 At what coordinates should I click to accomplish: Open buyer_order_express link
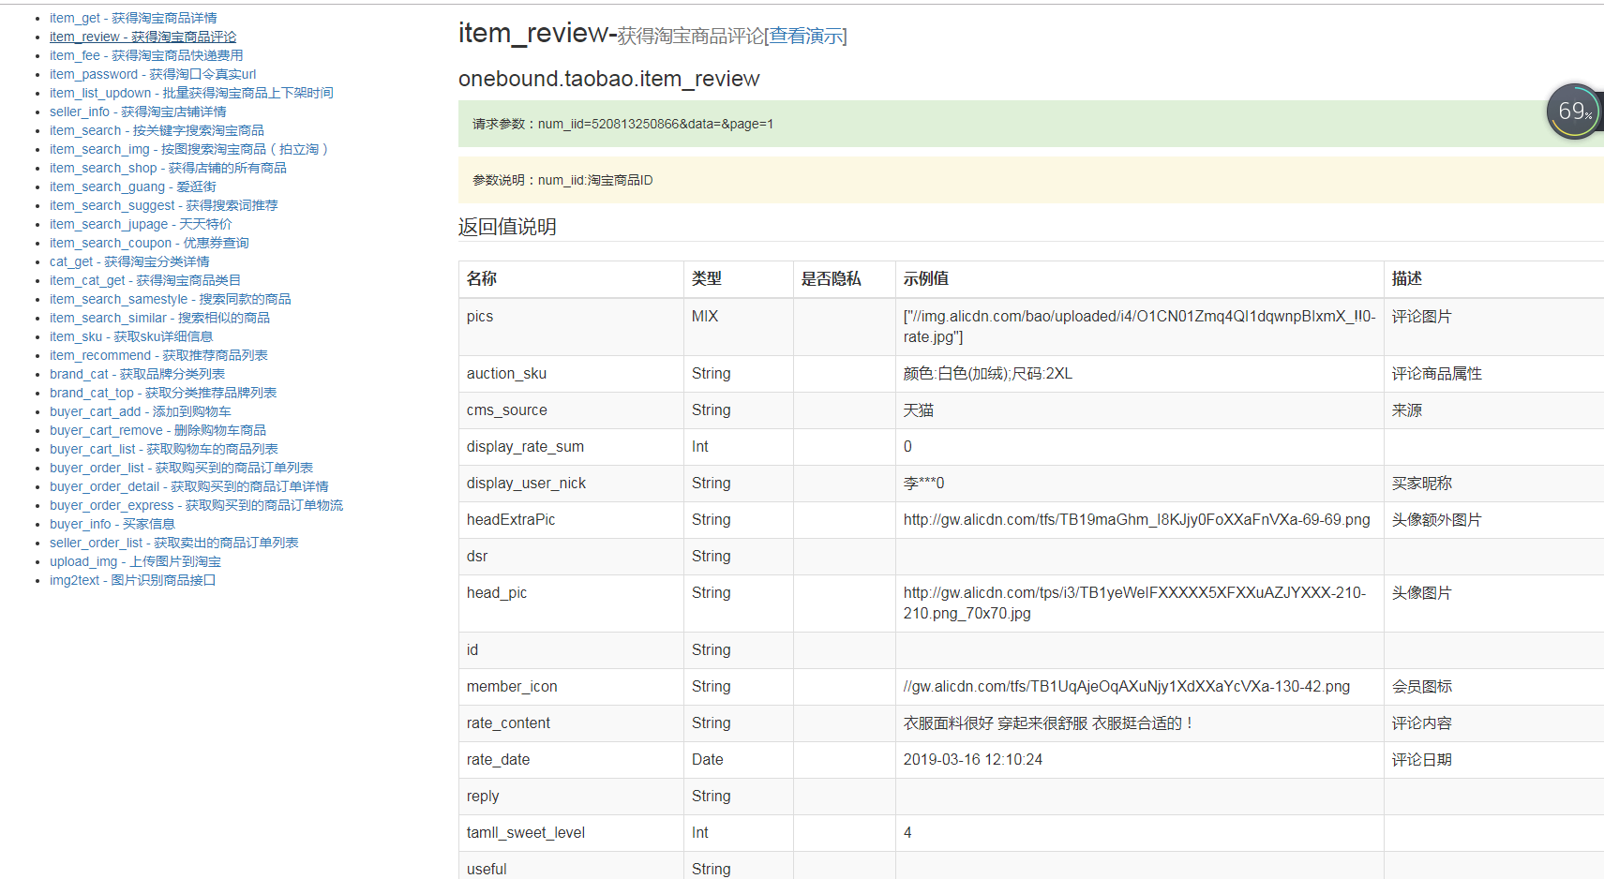196,505
